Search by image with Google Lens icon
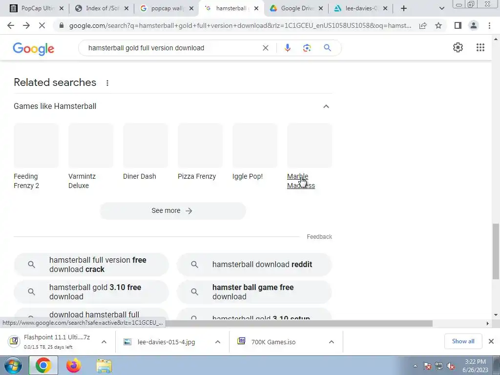 coord(307,48)
